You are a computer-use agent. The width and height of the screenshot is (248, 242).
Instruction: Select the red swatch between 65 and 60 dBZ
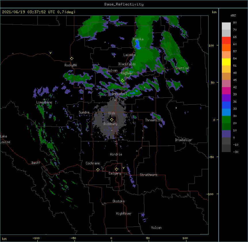pos(226,41)
